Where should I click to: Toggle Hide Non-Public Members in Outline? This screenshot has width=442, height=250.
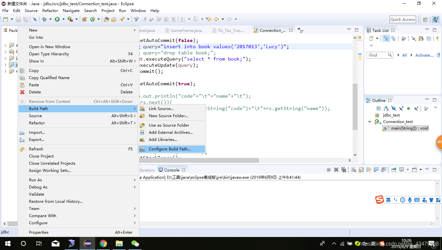409,108
